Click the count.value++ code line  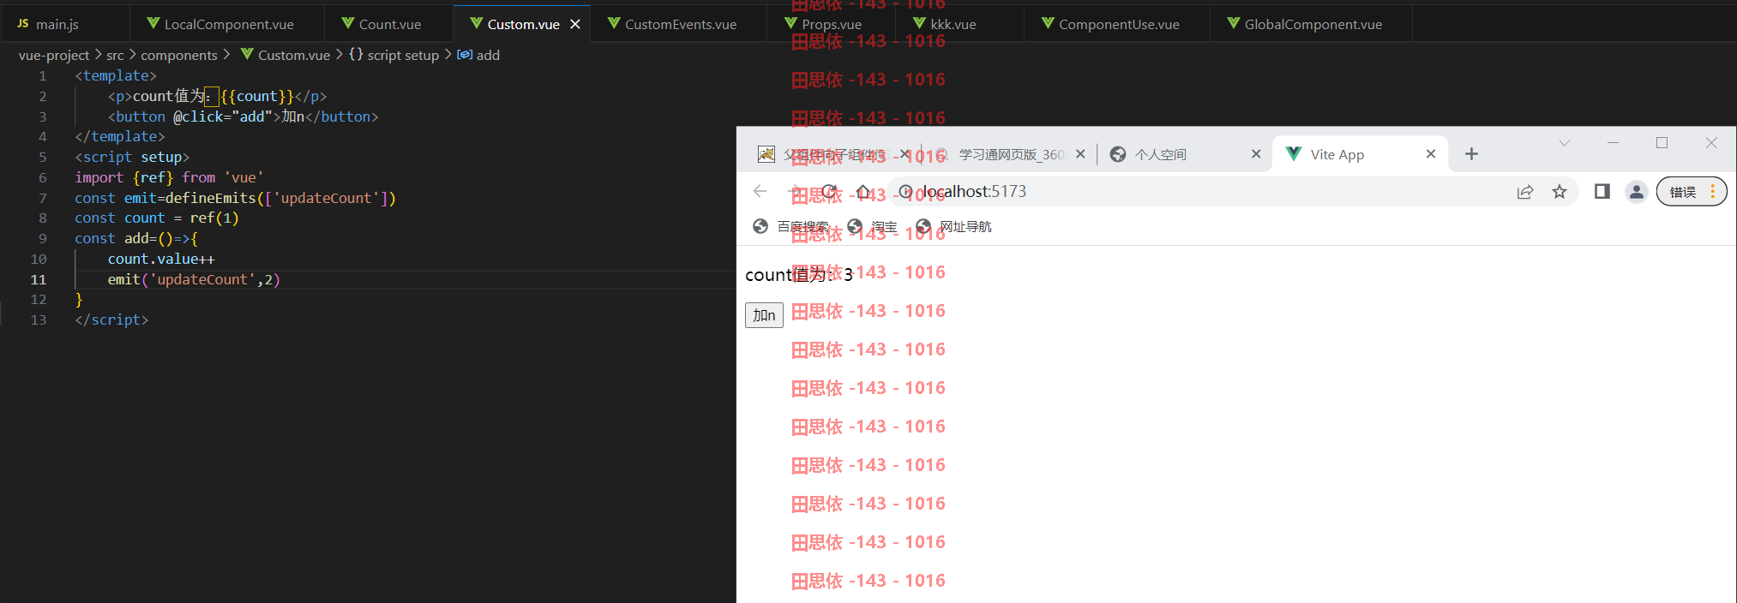(x=161, y=259)
